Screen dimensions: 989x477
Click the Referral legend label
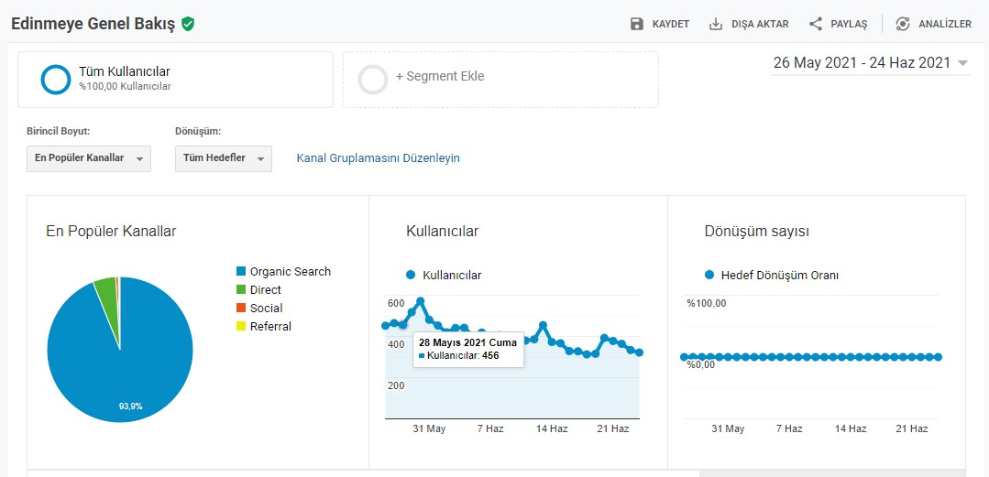tap(270, 327)
